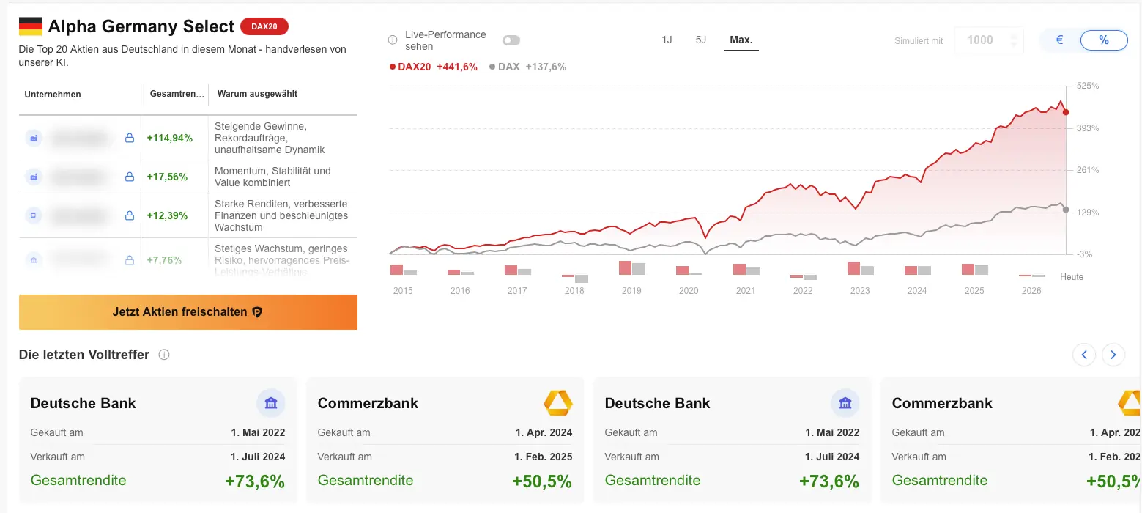Click bank icon on first Deutsche Bank card
Viewport: 1142px width, 513px height.
(x=270, y=403)
